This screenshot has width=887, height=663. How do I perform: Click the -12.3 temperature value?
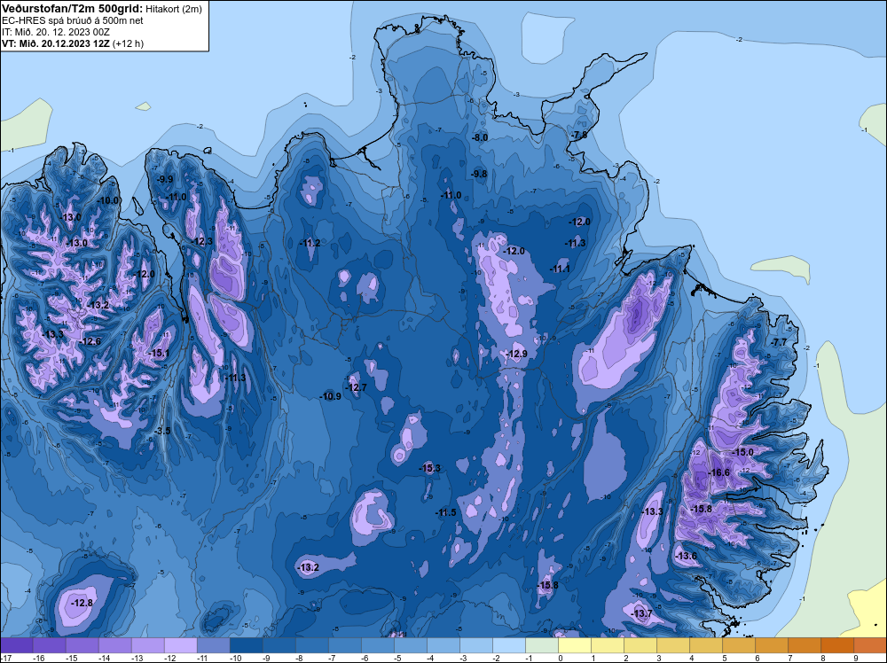coord(202,241)
